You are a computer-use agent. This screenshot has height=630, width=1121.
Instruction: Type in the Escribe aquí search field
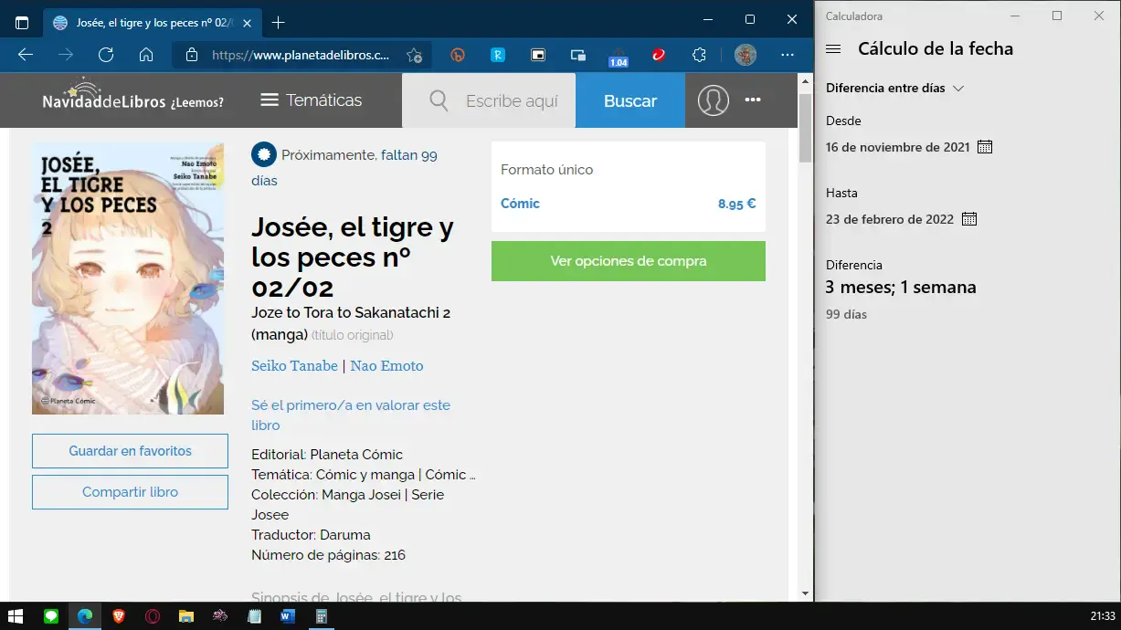pos(512,100)
